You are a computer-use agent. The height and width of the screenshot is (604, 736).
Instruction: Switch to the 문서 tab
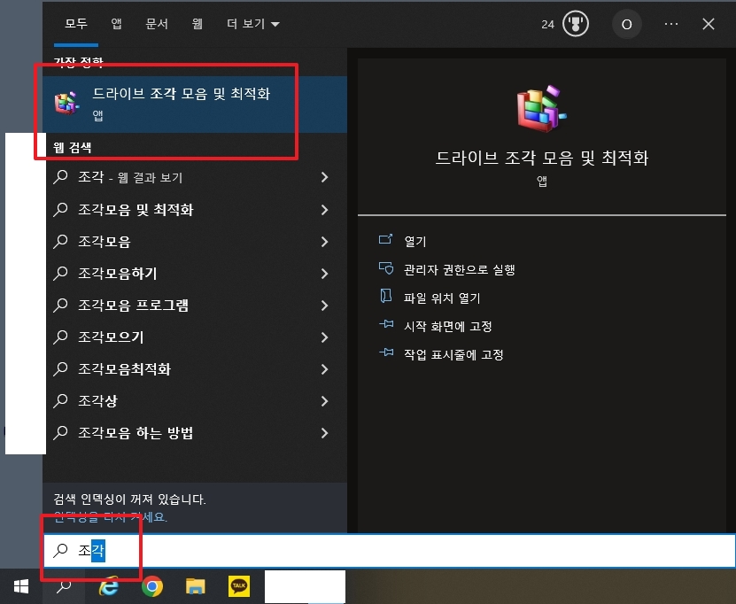point(157,24)
